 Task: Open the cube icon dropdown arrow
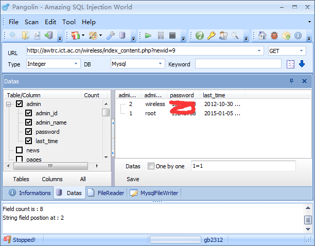[83, 36]
